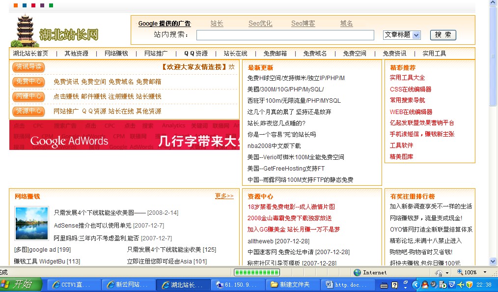Click the 免费中心 orange pill button
Screen dimensions: 498x292
point(28,82)
